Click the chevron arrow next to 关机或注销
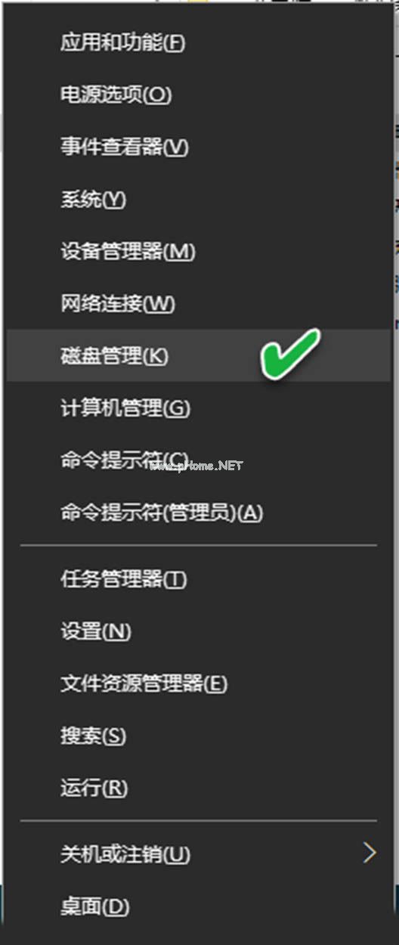Image resolution: width=399 pixels, height=945 pixels. click(369, 854)
